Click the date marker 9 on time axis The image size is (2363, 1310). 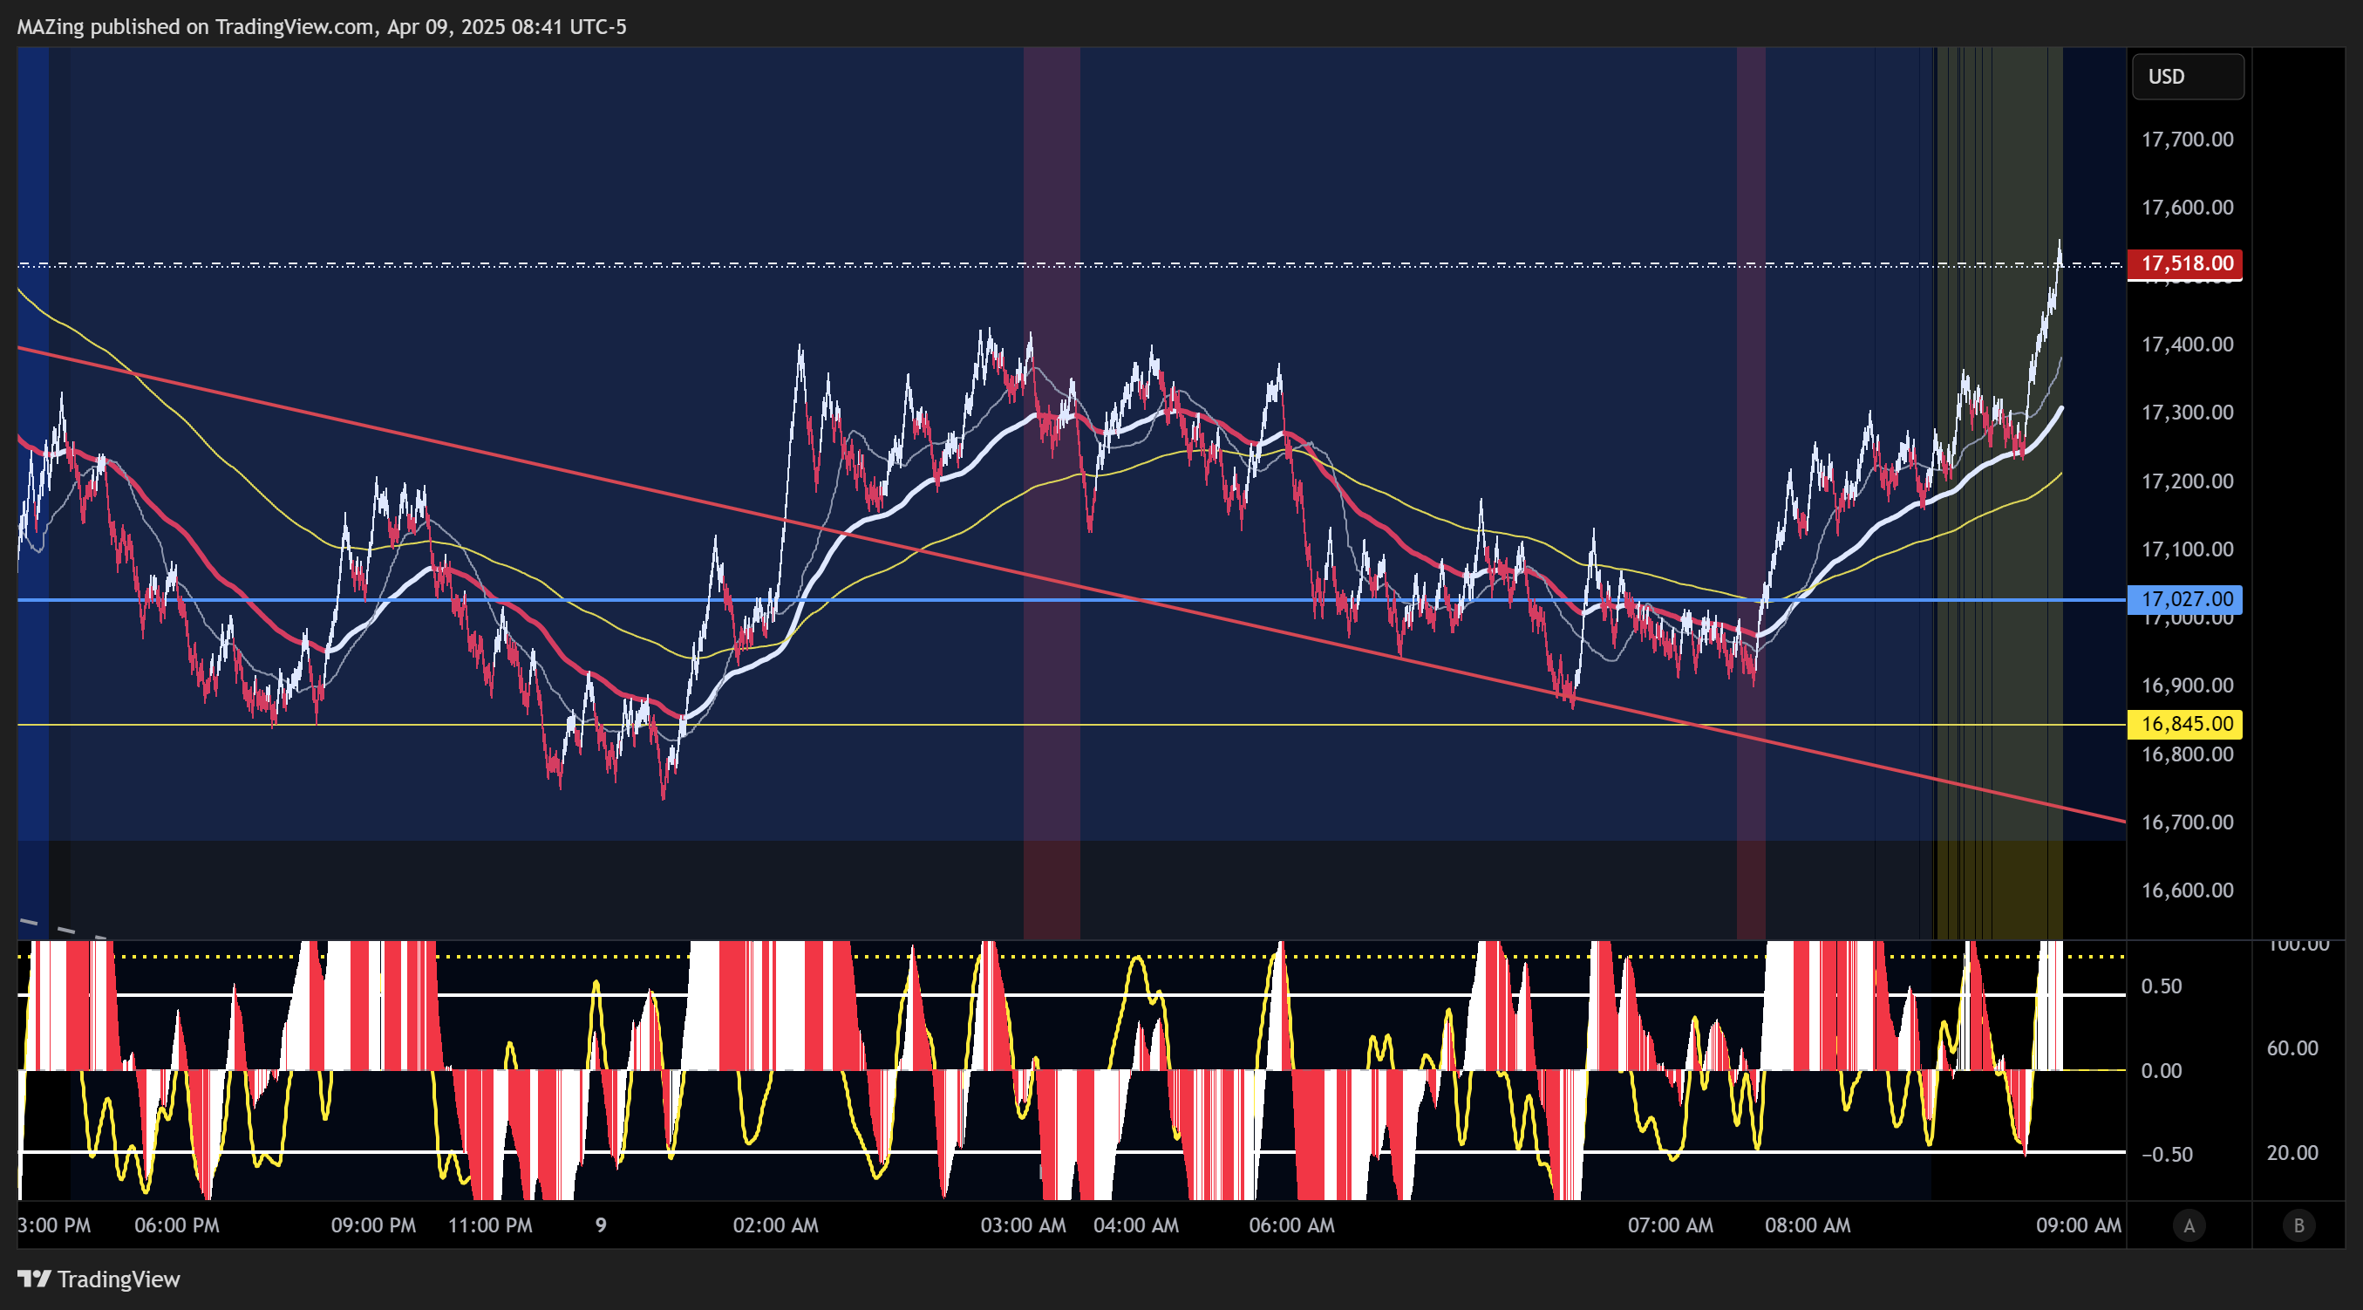[x=601, y=1225]
